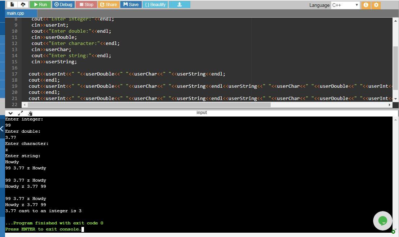
Task: Show the sidebar with the left arrow
Action: 2,128
